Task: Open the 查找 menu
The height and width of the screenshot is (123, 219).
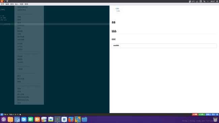Action: [12, 4]
